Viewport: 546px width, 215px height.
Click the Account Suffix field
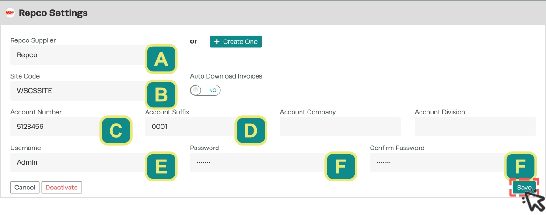click(x=205, y=127)
